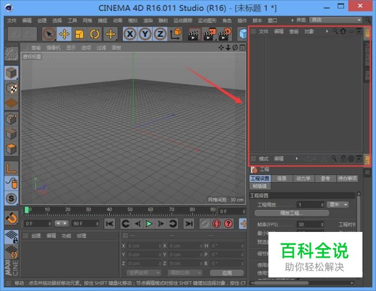Step to the next frame
The image size is (376, 291).
(161, 224)
